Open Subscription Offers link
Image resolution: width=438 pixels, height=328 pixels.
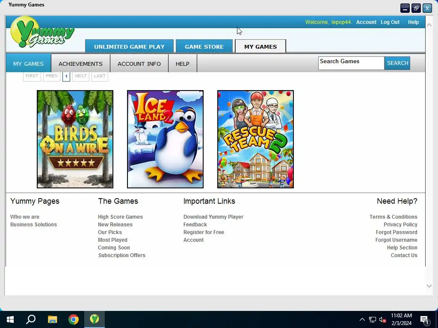[122, 255]
